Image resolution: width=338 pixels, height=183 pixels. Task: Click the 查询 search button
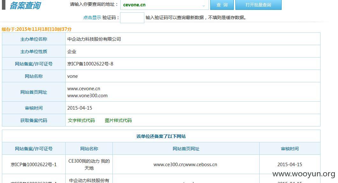222,5
